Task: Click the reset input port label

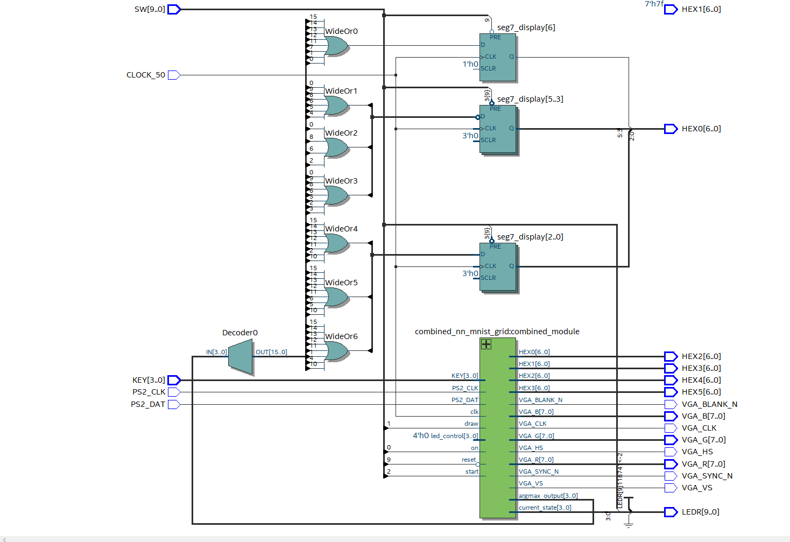Action: tap(469, 460)
